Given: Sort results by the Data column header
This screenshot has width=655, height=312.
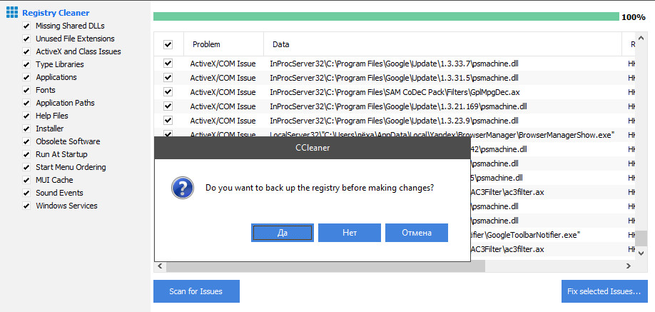Looking at the screenshot, I should click(281, 44).
